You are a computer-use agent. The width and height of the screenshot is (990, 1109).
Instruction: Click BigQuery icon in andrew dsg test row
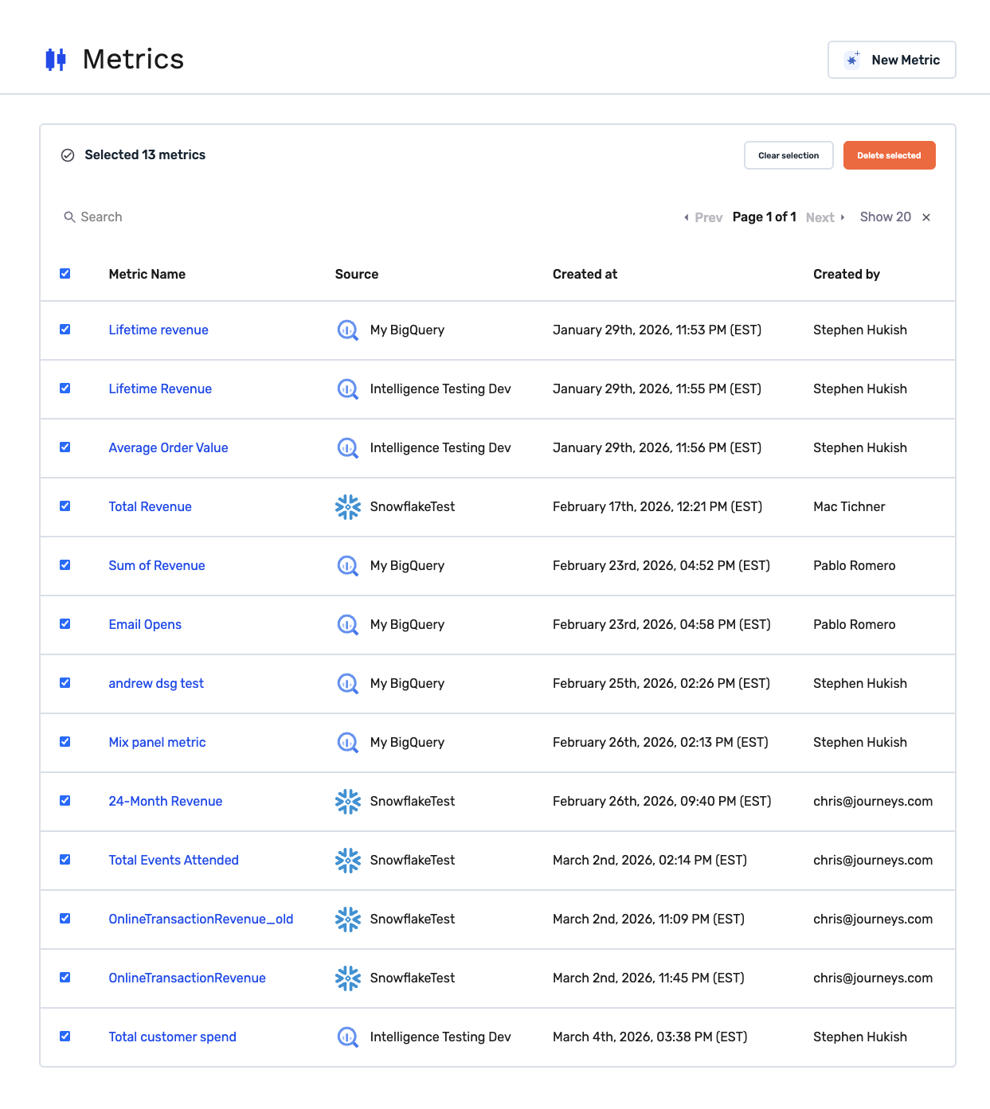pyautogui.click(x=348, y=684)
